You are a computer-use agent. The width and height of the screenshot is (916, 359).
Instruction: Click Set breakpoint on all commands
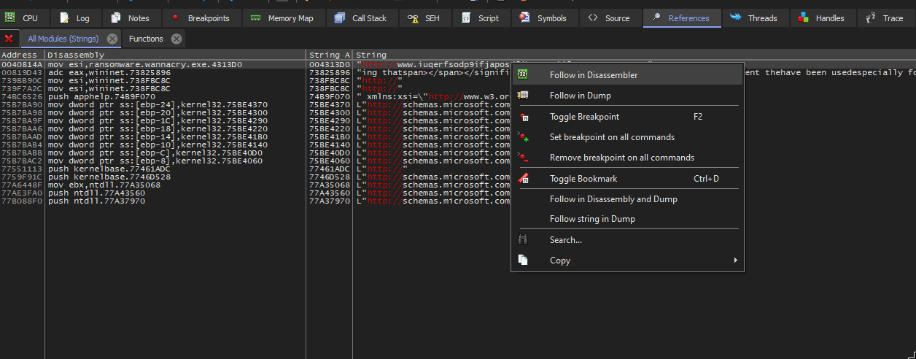point(627,137)
